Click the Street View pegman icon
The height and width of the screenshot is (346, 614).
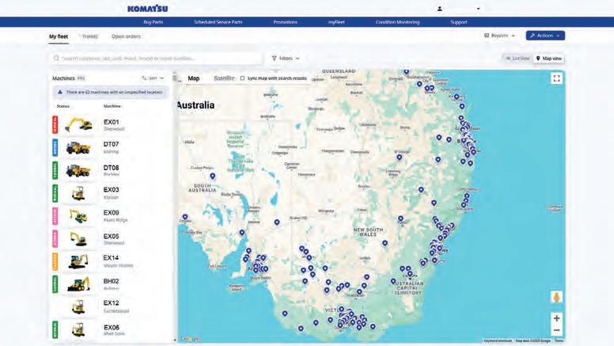(x=556, y=297)
